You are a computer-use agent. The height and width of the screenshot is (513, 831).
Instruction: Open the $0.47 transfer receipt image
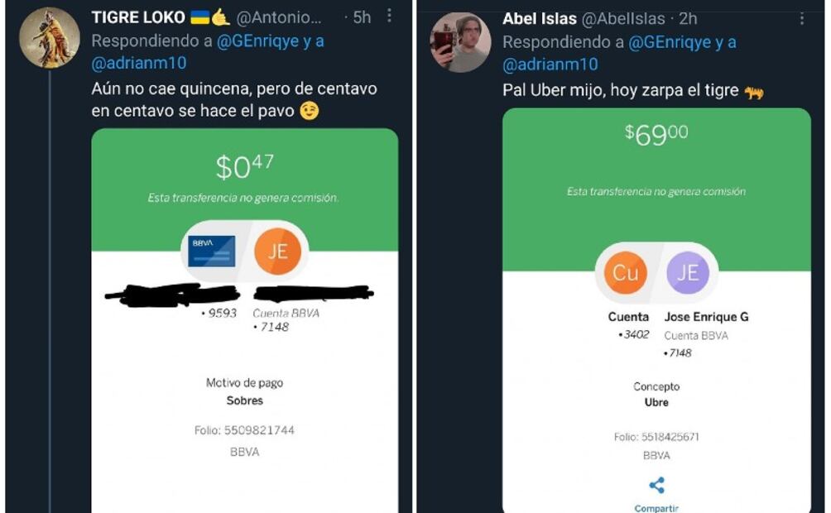click(244, 321)
